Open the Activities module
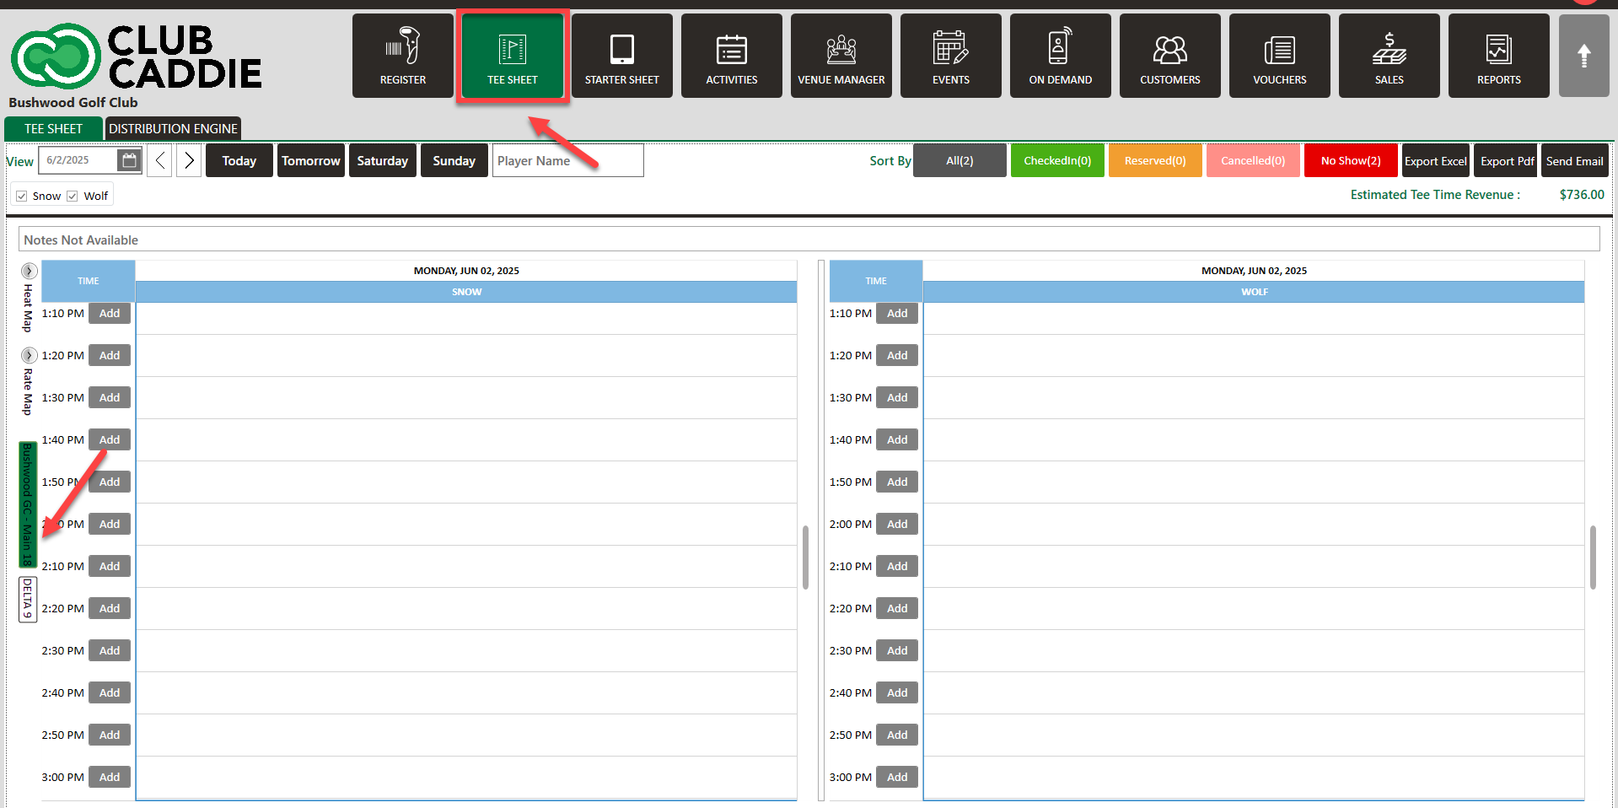This screenshot has height=808, width=1618. 732,56
